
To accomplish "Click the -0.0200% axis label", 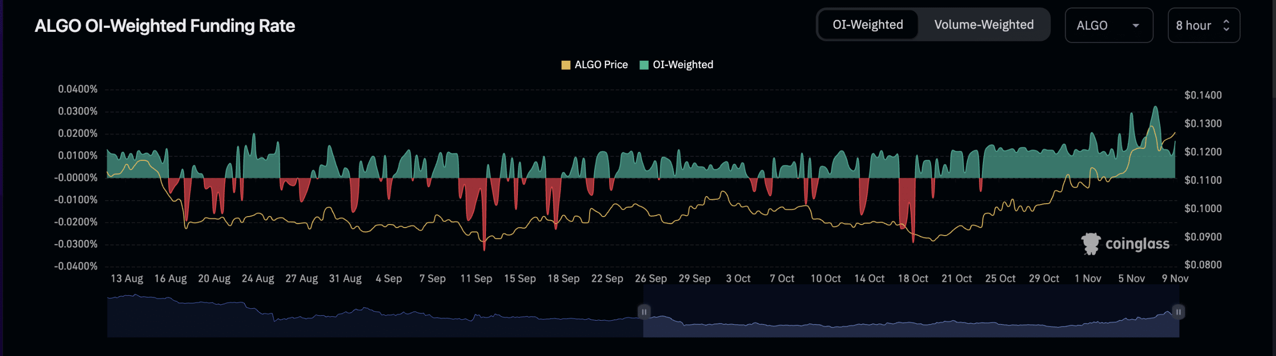I will [76, 222].
